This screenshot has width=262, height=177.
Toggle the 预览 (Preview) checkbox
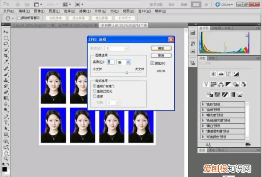(x=152, y=63)
